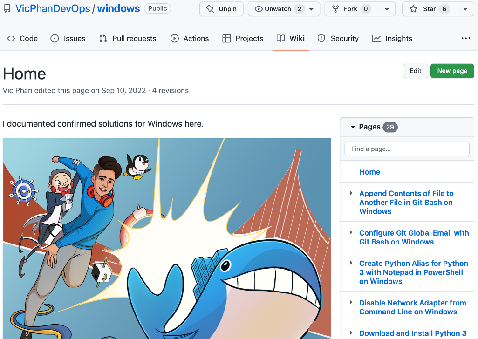478x339 pixels.
Task: Open the Home wiki page link
Action: (x=369, y=172)
